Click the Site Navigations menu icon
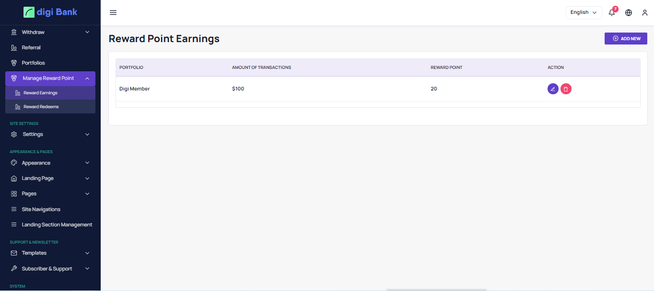 [14, 209]
